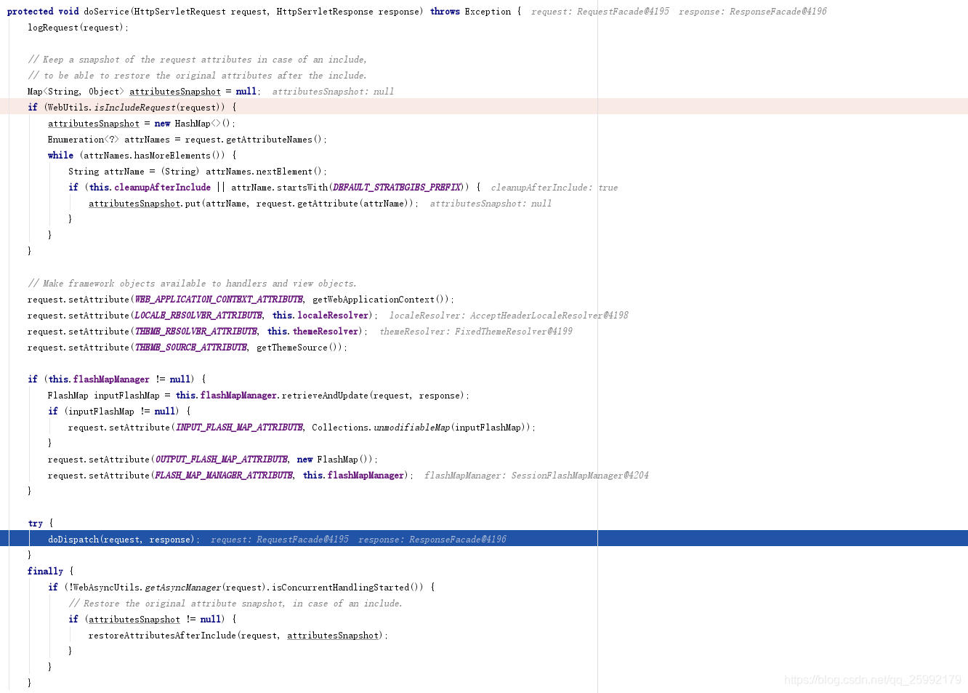The width and height of the screenshot is (968, 693).
Task: Click the FixedThemeResolver@4199 debug hint
Action: click(514, 332)
